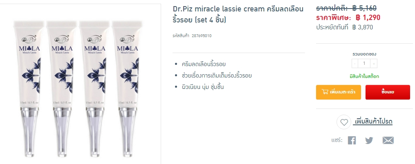Viewport: 415px width, 164px height.
Task: Increase quantity with the plus button
Action: point(374,63)
